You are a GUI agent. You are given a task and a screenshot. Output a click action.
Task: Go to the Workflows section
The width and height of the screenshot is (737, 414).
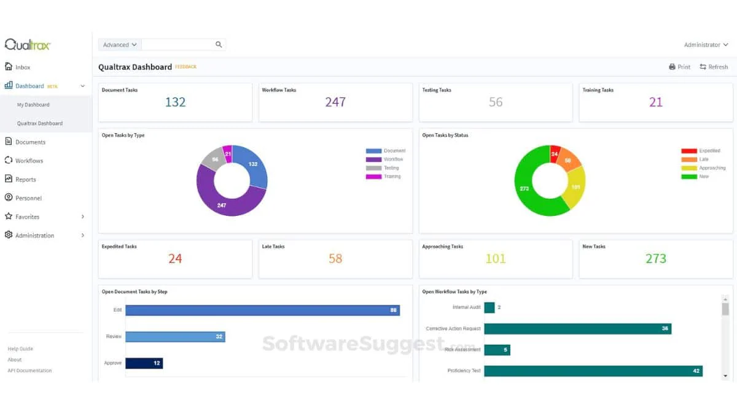tap(29, 161)
